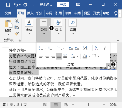Click the zoom out minus button
This screenshot has width=122, height=108.
[x=73, y=105]
